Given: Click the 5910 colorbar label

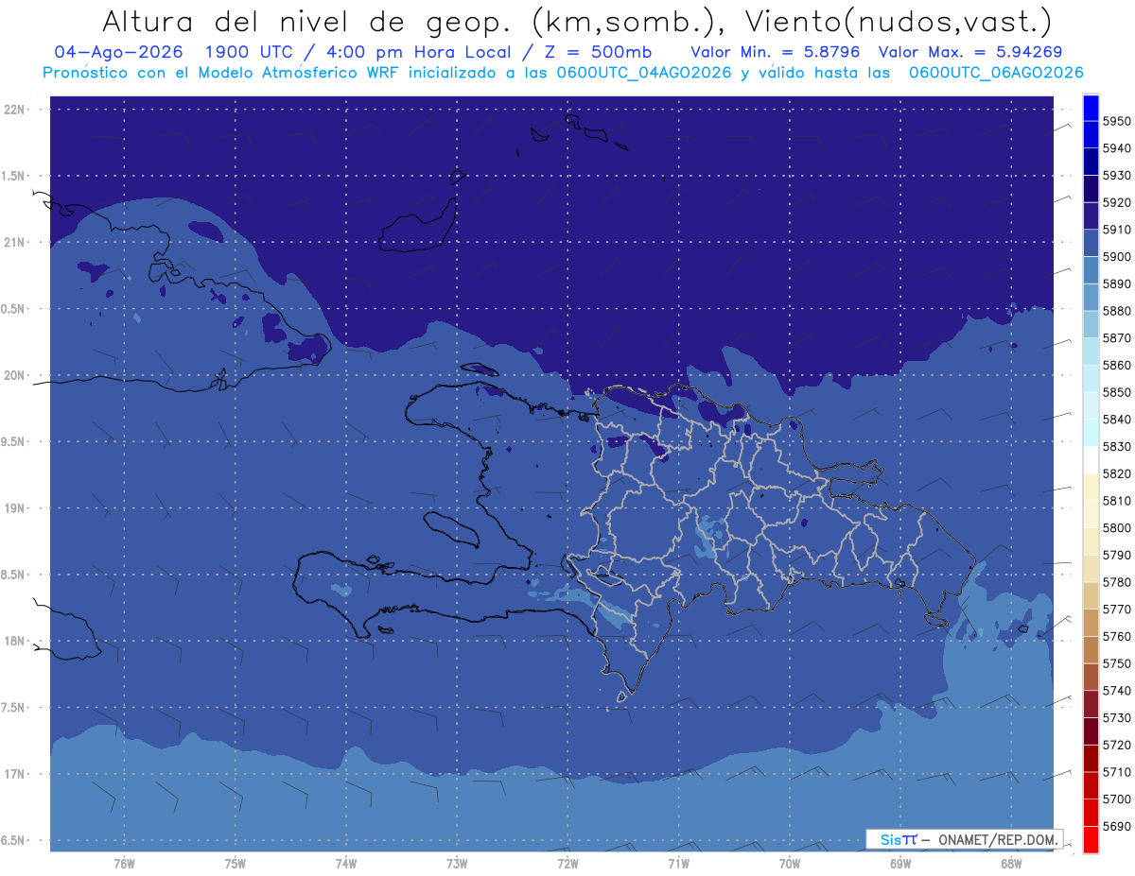Looking at the screenshot, I should point(1117,230).
